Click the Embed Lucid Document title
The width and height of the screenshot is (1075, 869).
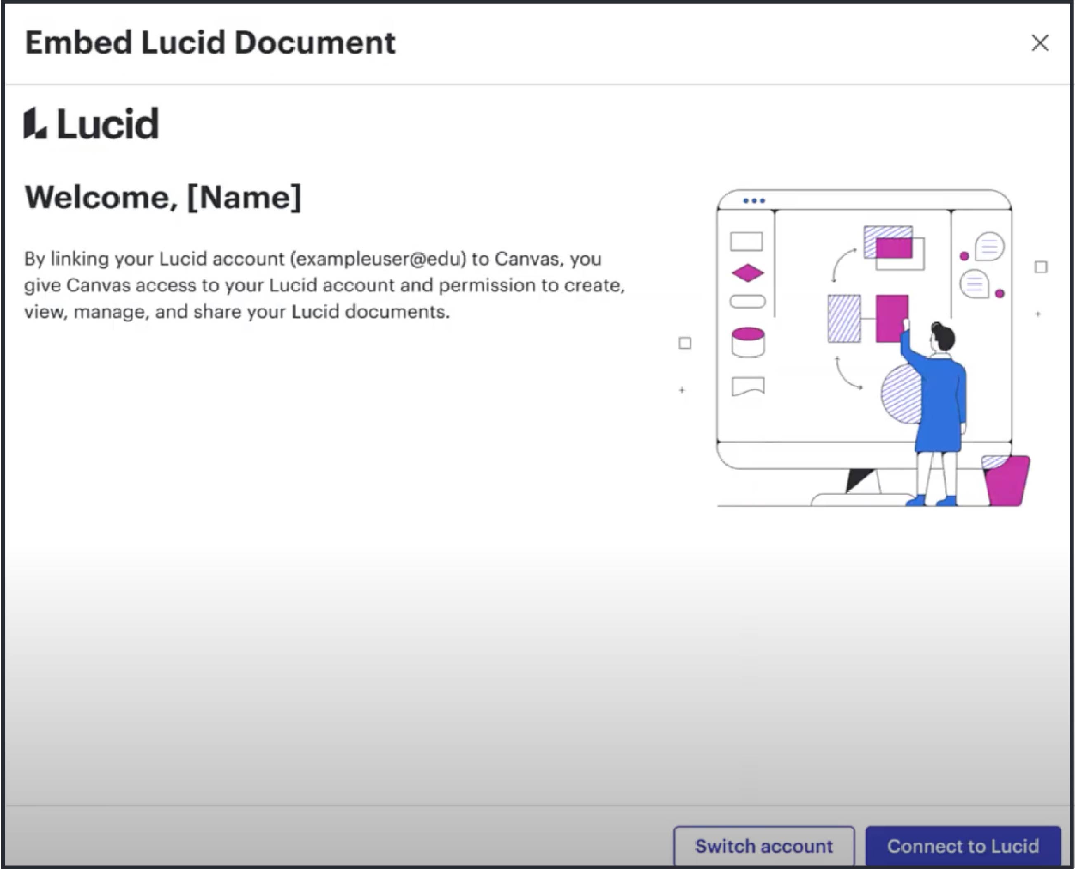click(210, 42)
